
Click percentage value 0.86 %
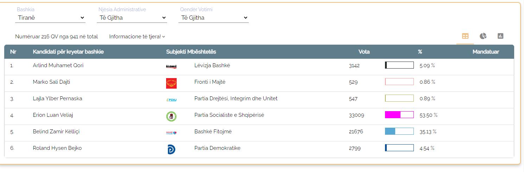click(x=427, y=82)
